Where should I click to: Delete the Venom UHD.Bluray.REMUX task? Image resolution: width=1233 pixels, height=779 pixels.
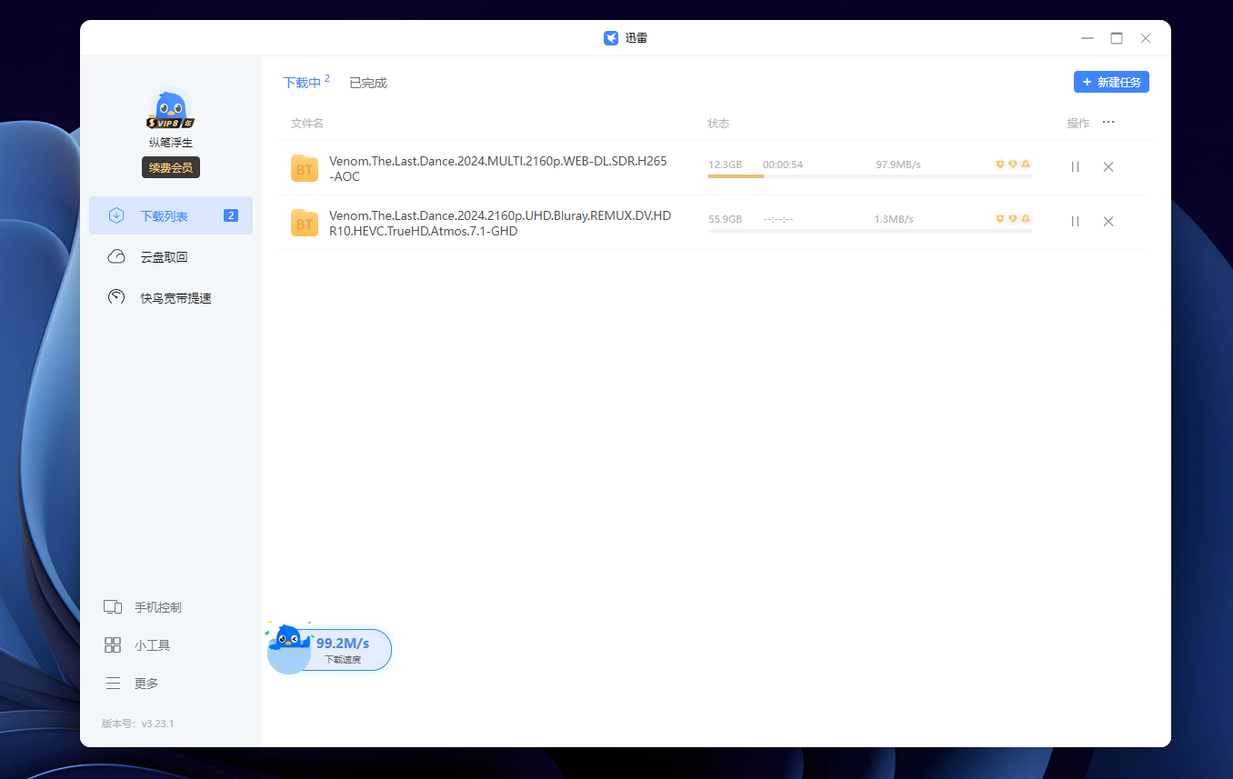(x=1108, y=222)
